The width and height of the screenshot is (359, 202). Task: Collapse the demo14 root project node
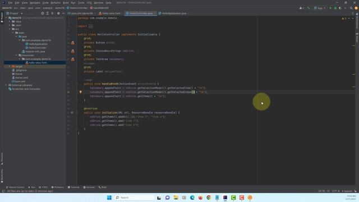click(6, 17)
